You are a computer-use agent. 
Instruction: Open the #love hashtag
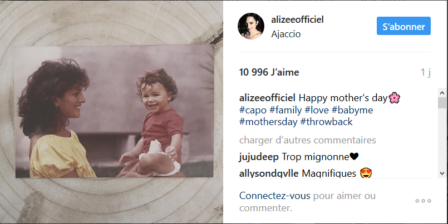coord(317,110)
